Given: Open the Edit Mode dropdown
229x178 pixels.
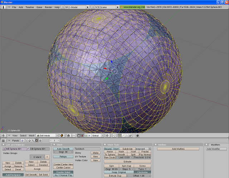Looking at the screenshot, I should tap(48, 135).
